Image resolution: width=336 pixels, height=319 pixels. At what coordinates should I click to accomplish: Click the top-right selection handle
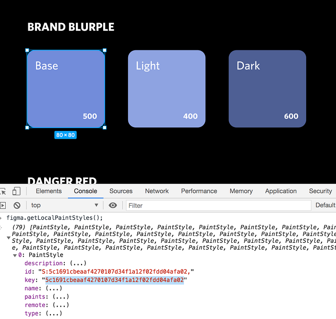(x=105, y=50)
